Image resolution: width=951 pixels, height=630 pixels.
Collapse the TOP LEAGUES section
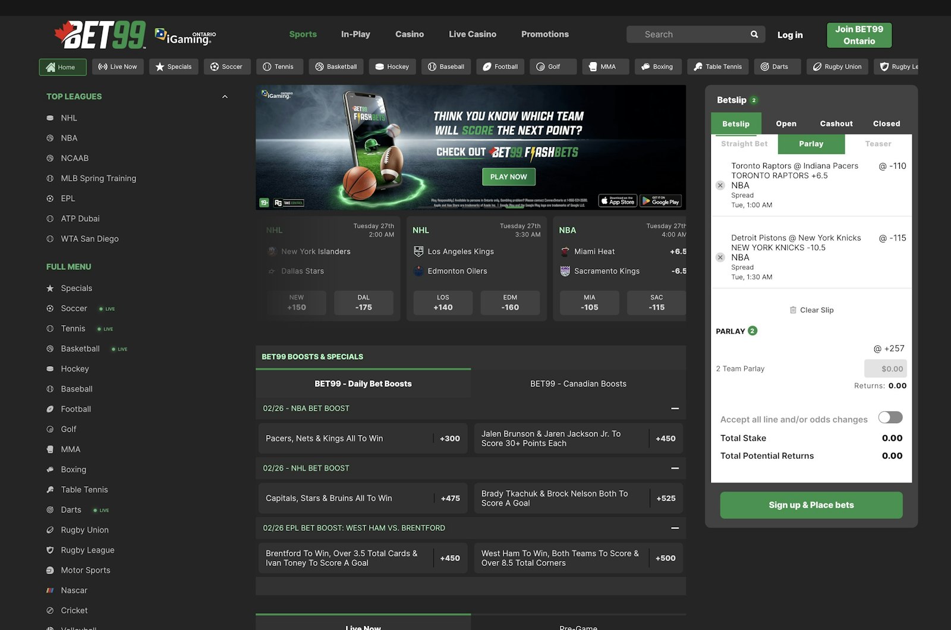[x=225, y=96]
